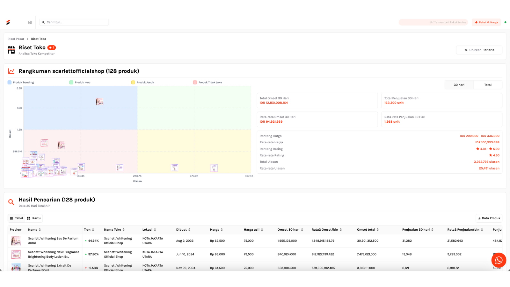510x287 pixels.
Task: Click the paket notification banner in header
Action: [x=433, y=22]
